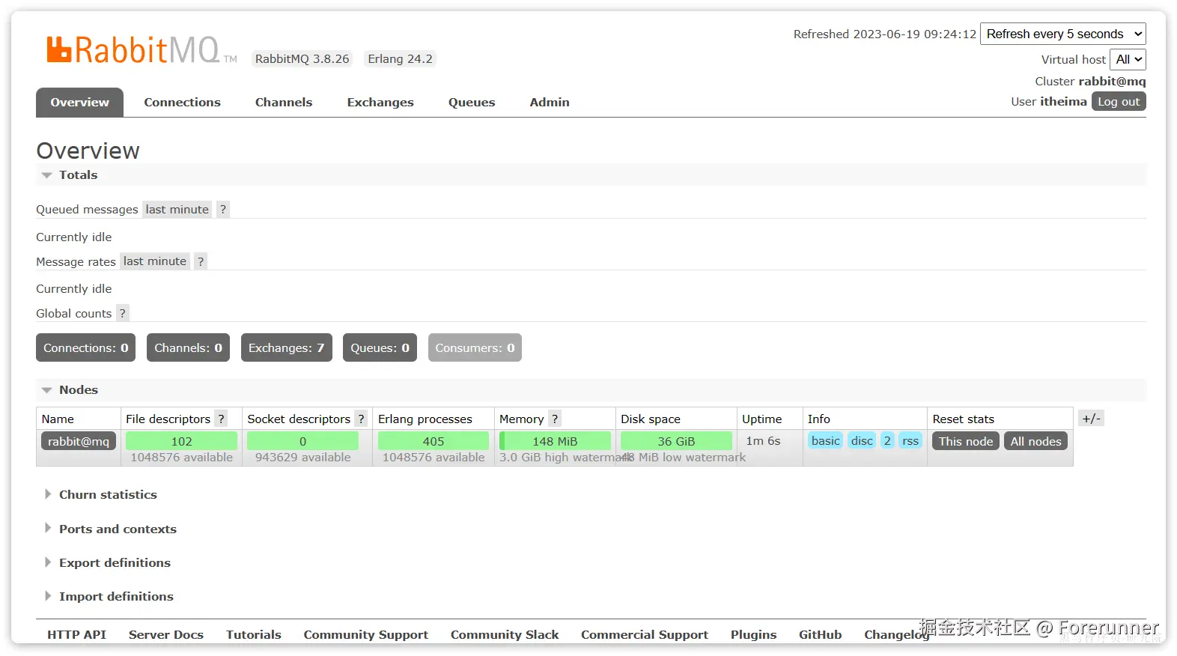Expand Import definitions section

point(109,597)
